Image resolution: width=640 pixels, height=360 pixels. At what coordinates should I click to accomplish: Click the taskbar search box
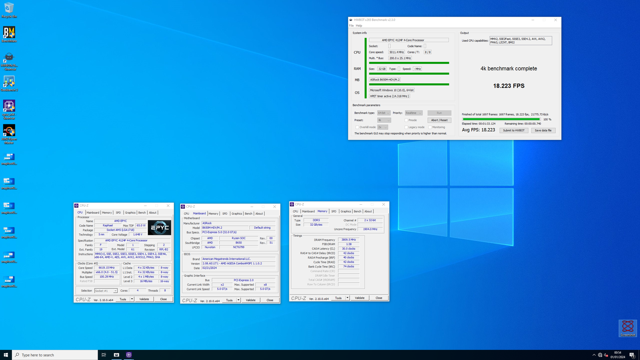point(55,355)
